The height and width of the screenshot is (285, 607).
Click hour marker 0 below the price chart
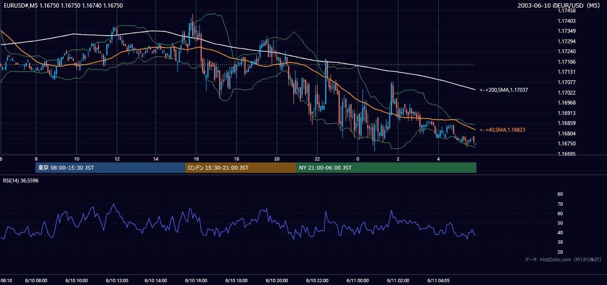358,159
